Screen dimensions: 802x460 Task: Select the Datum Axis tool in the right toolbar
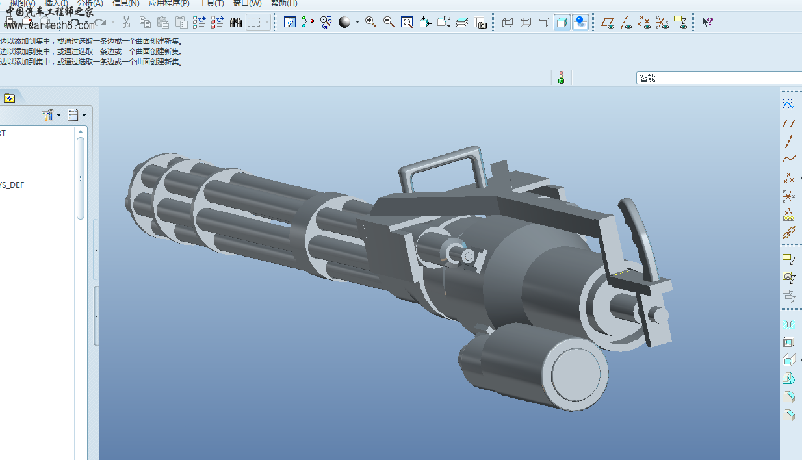tap(788, 141)
